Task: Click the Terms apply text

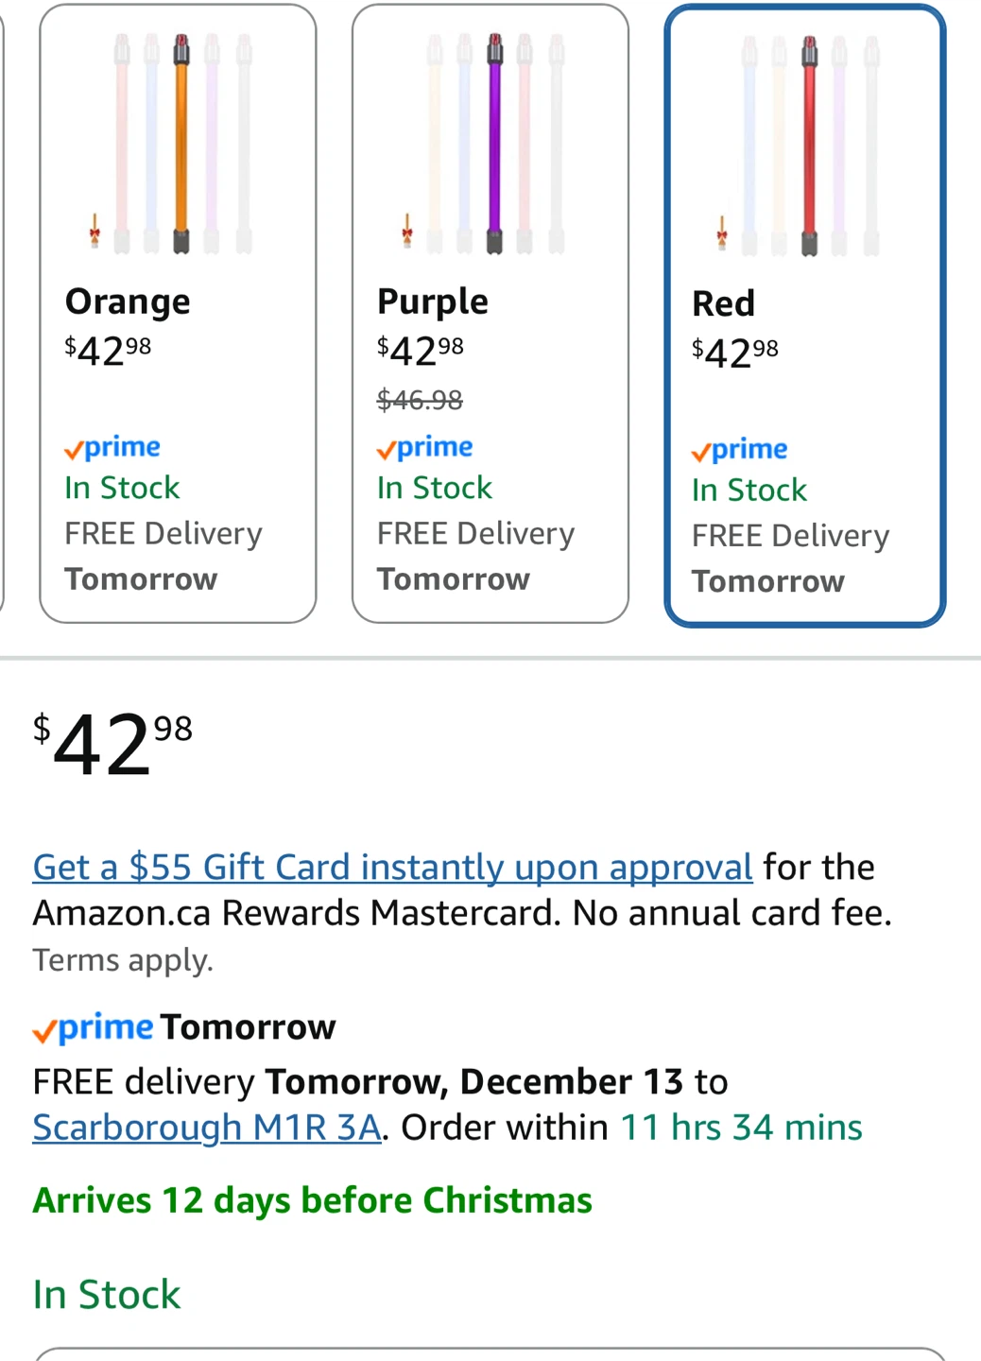Action: pyautogui.click(x=123, y=960)
